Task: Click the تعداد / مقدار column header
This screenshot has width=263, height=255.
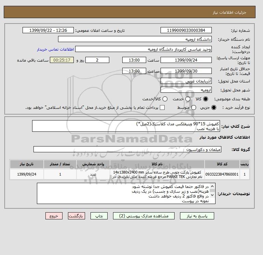Action: [60, 164]
